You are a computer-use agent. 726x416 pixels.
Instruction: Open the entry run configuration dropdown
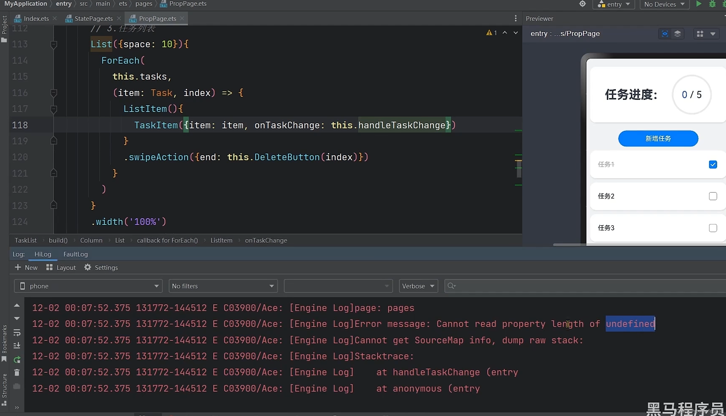[x=614, y=4]
